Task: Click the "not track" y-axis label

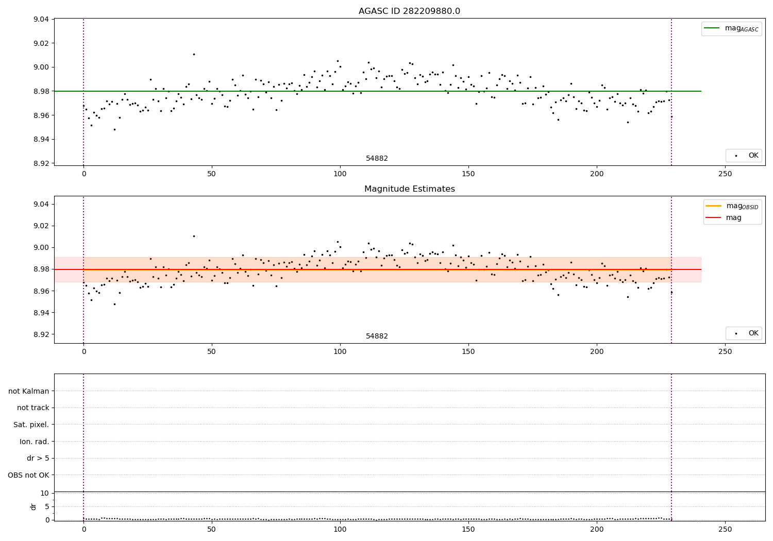Action: 33,408
